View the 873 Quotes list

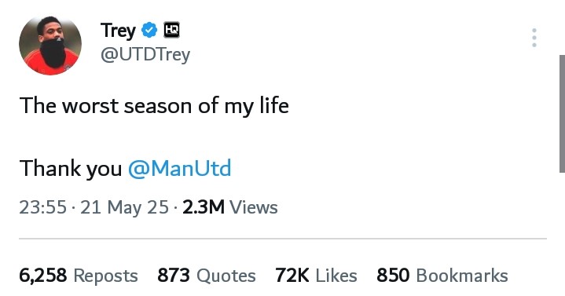coord(207,276)
